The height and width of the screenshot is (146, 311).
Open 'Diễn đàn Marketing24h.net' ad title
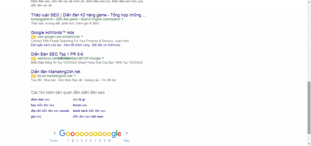click(56, 72)
